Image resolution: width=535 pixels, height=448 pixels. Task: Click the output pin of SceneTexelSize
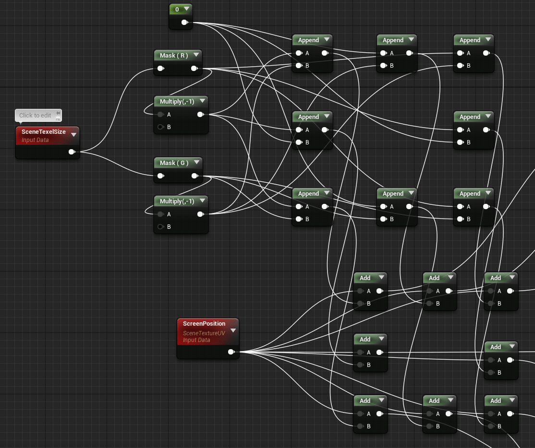click(72, 152)
